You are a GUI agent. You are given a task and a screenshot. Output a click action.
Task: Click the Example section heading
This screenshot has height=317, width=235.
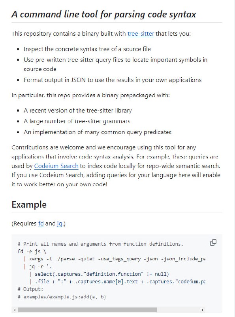(x=29, y=204)
